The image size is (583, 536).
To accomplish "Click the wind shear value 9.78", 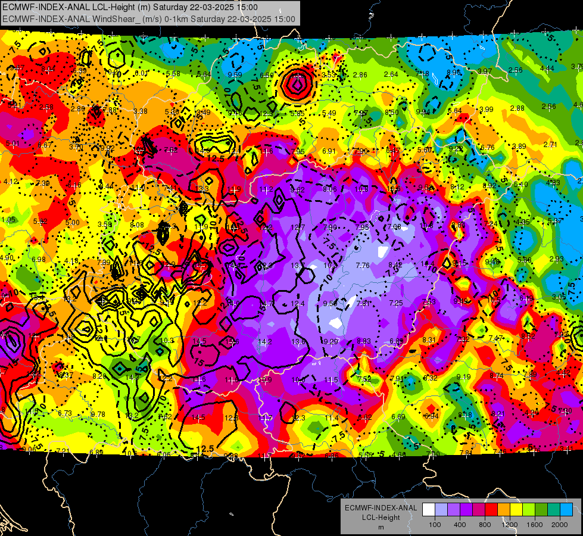I will (98, 414).
